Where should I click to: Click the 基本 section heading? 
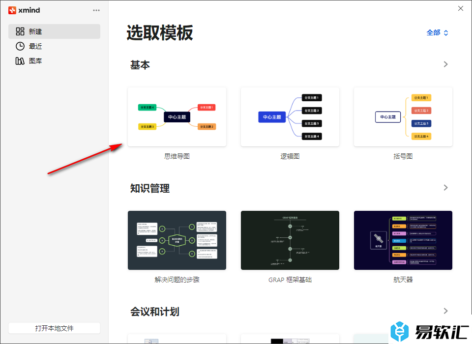(x=140, y=65)
